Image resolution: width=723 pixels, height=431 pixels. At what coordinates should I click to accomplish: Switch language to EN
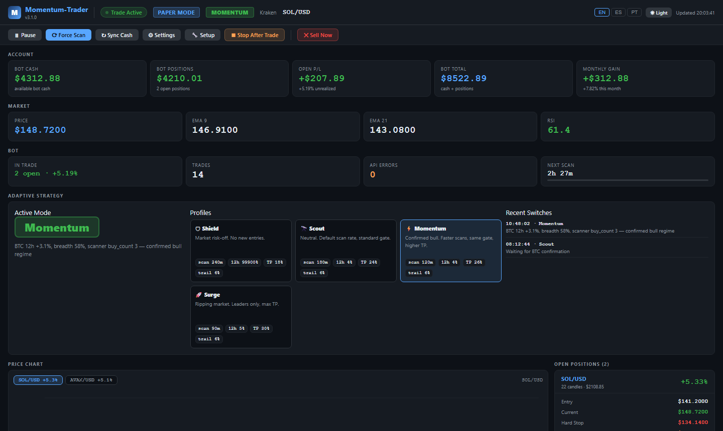tap(602, 13)
